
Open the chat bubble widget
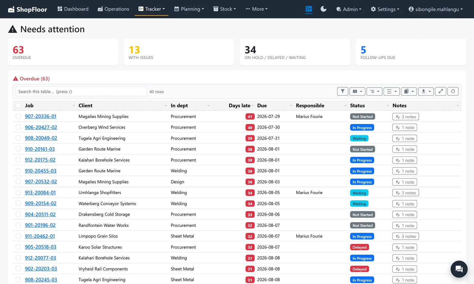pos(459,269)
